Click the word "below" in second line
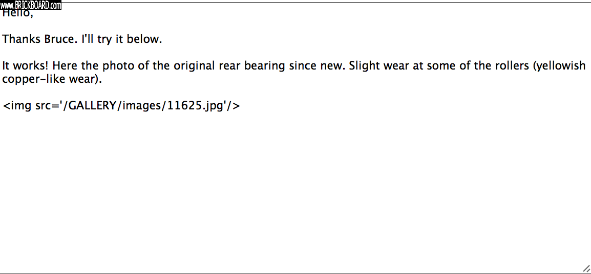The width and height of the screenshot is (591, 274). pyautogui.click(x=142, y=39)
